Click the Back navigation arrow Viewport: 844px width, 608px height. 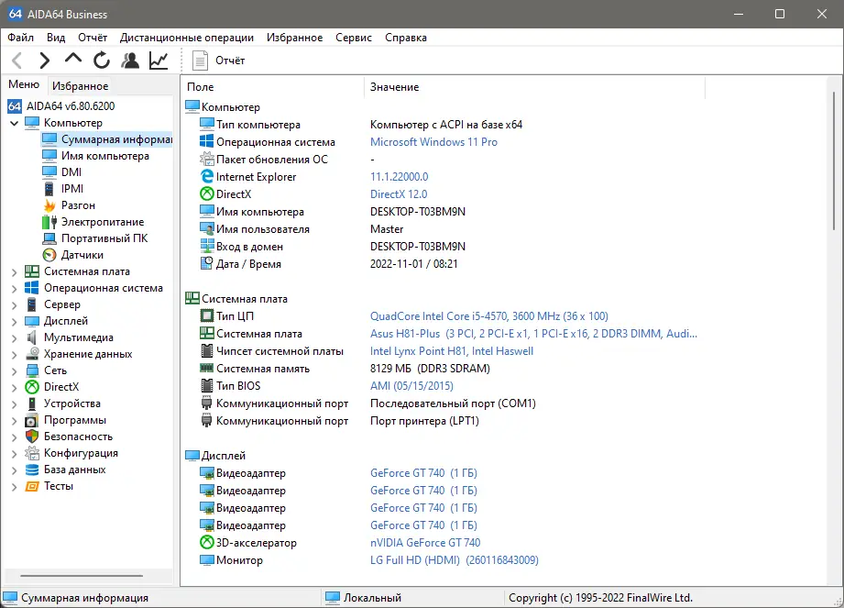pyautogui.click(x=17, y=61)
